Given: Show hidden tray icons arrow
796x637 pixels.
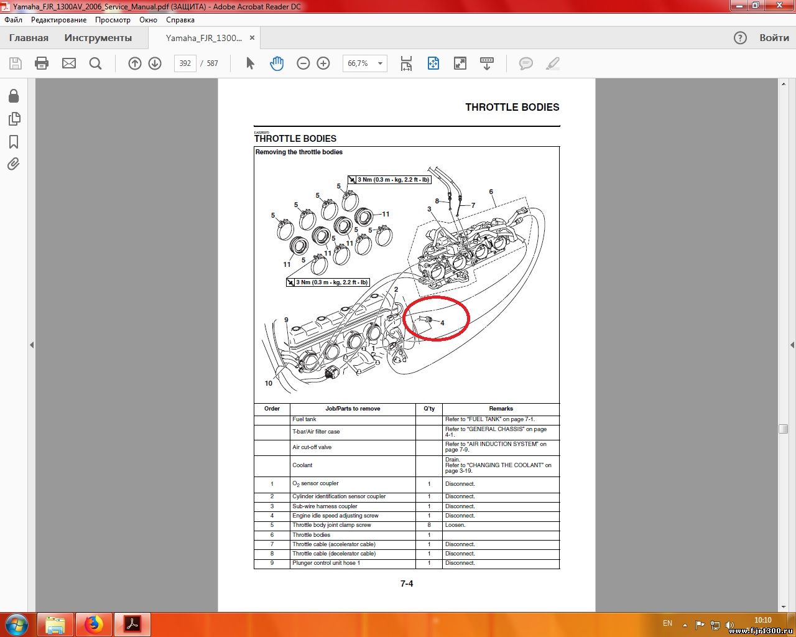Looking at the screenshot, I should (x=685, y=625).
